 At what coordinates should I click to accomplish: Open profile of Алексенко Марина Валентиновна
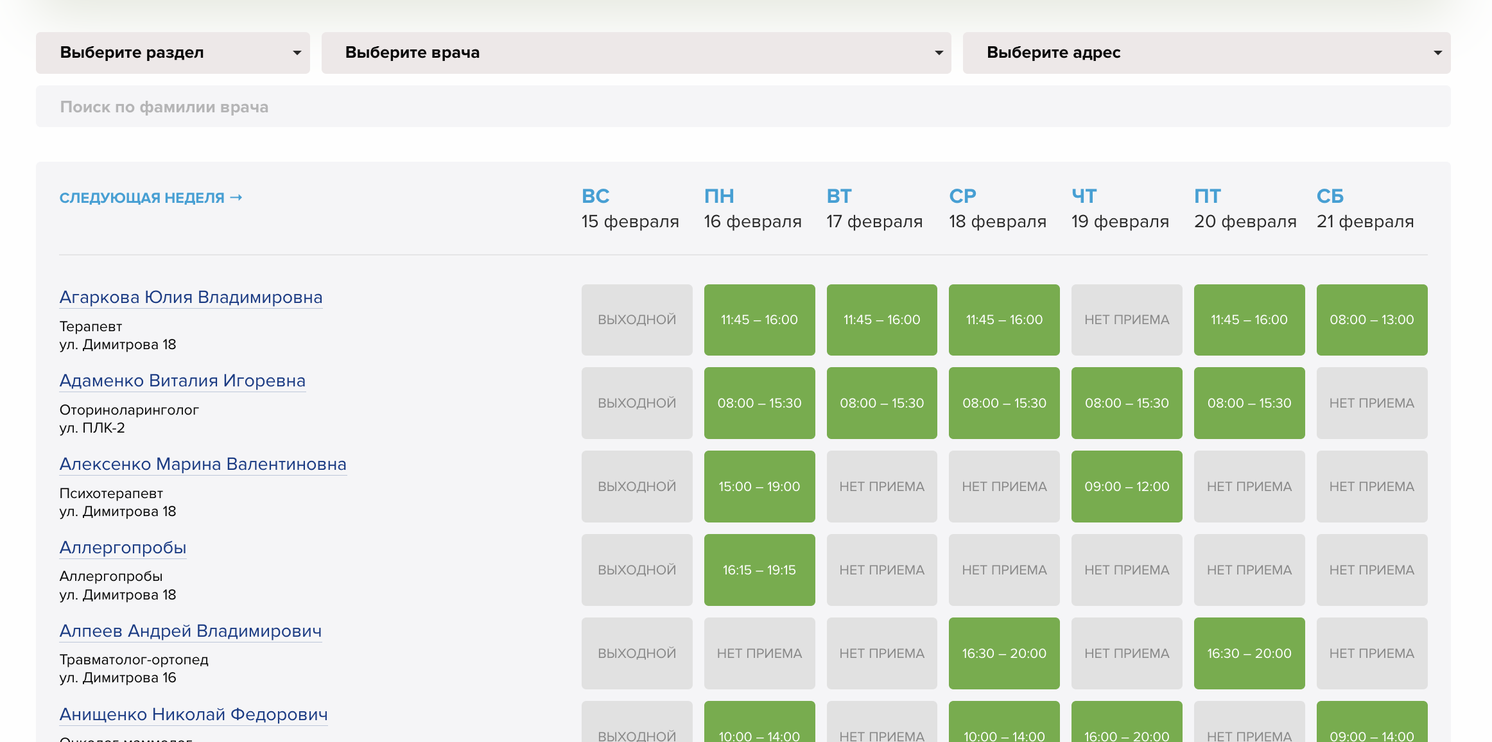[x=203, y=464]
